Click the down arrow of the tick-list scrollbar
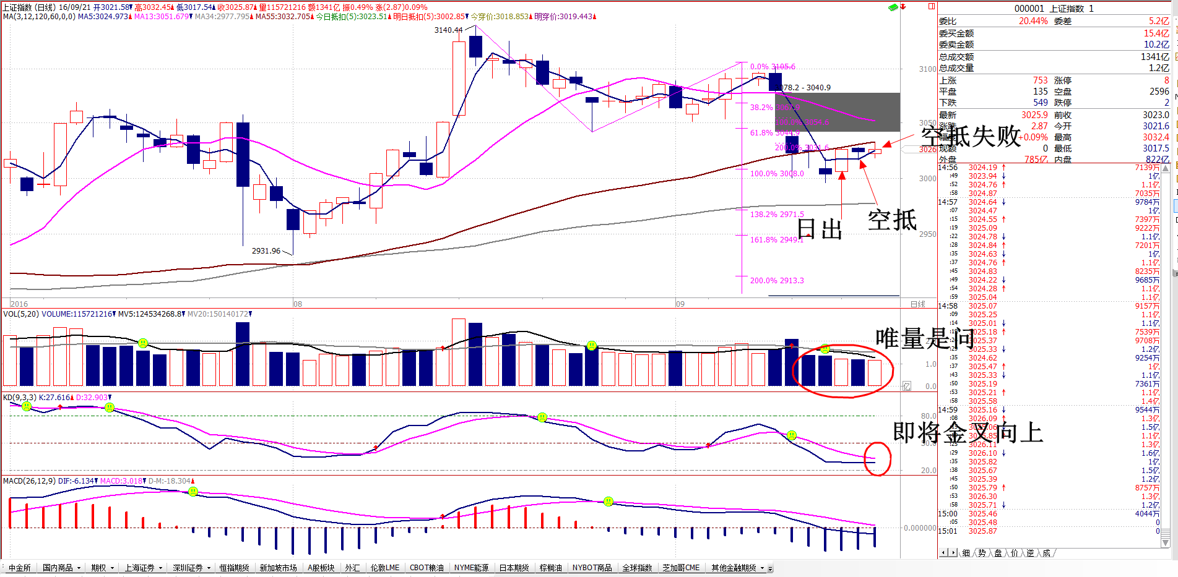1178x577 pixels. (1166, 543)
